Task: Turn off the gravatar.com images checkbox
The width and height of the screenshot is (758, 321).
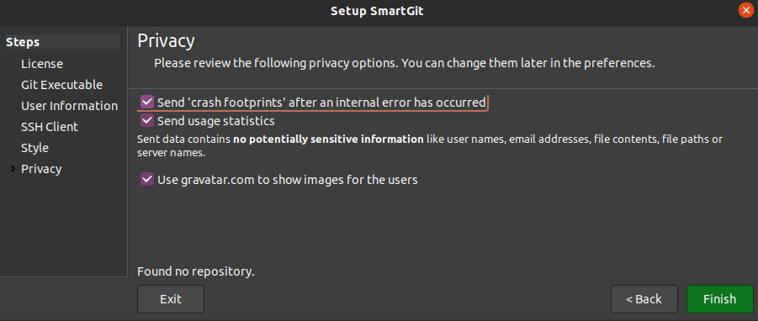Action: 147,180
